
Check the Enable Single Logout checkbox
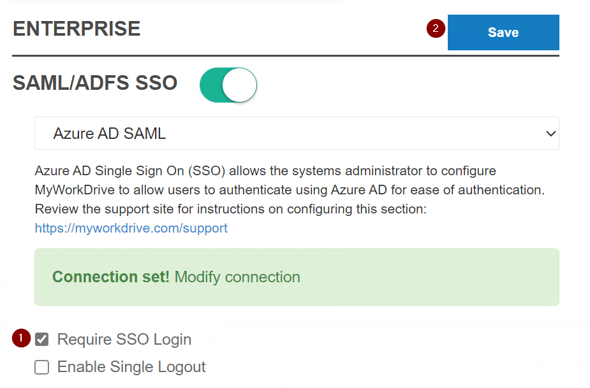(41, 367)
